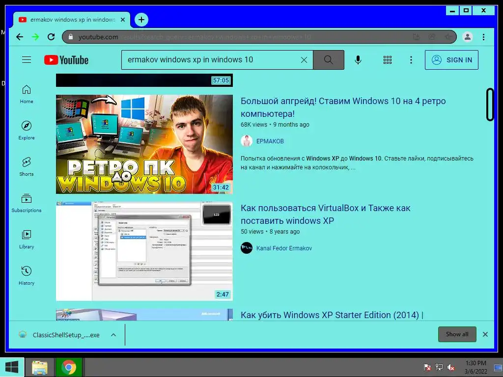This screenshot has height=377, width=503.
Task: Select the ermakov windows xp tab
Action: [72, 20]
